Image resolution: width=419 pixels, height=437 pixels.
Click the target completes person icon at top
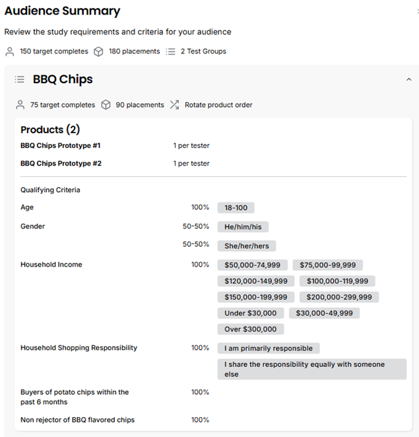click(x=9, y=51)
